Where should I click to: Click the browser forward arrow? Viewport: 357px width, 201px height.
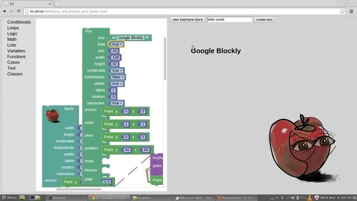(11, 11)
